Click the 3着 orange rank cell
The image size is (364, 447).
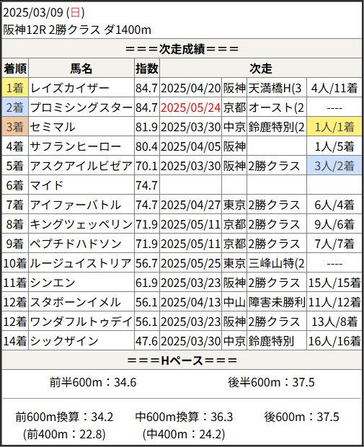(15, 127)
